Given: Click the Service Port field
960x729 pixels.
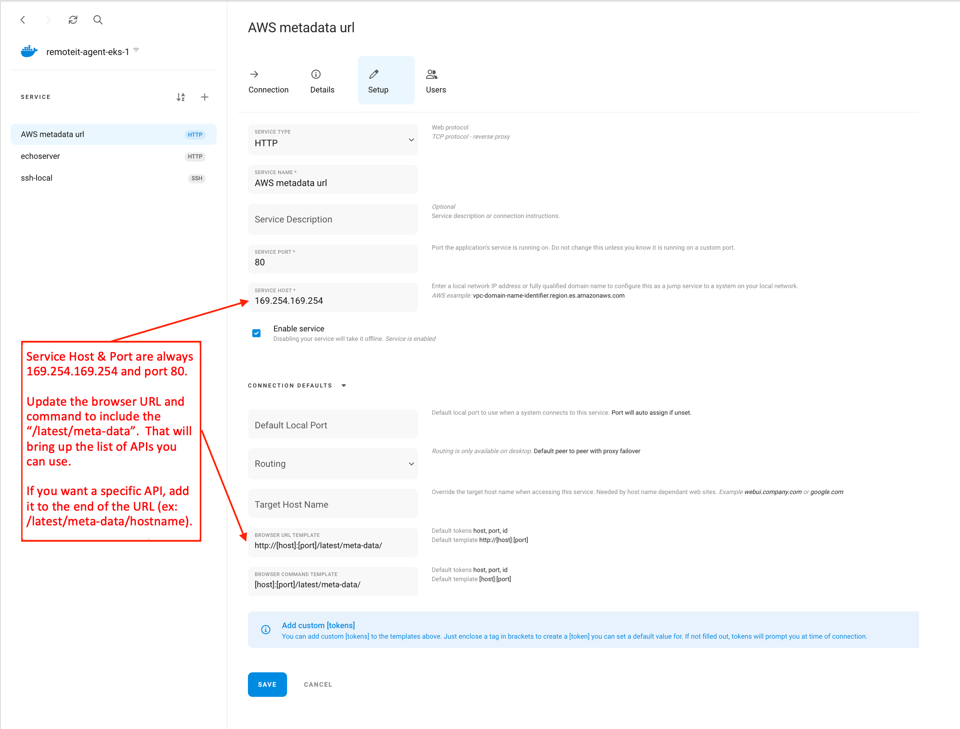Looking at the screenshot, I should pyautogui.click(x=333, y=259).
